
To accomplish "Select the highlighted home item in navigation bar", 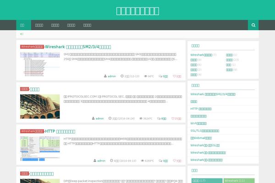I will pos(24,25).
